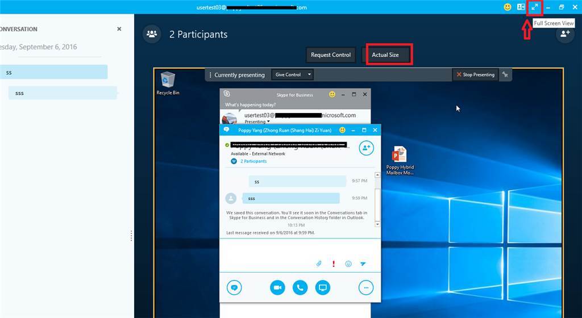Click the present screen monitor button
Image resolution: width=582 pixels, height=318 pixels.
tap(323, 287)
